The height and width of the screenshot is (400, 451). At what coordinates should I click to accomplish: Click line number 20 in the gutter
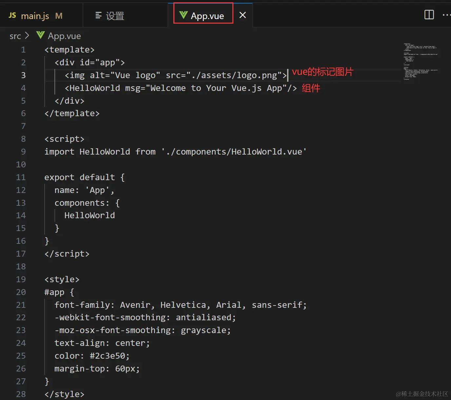[x=21, y=292]
